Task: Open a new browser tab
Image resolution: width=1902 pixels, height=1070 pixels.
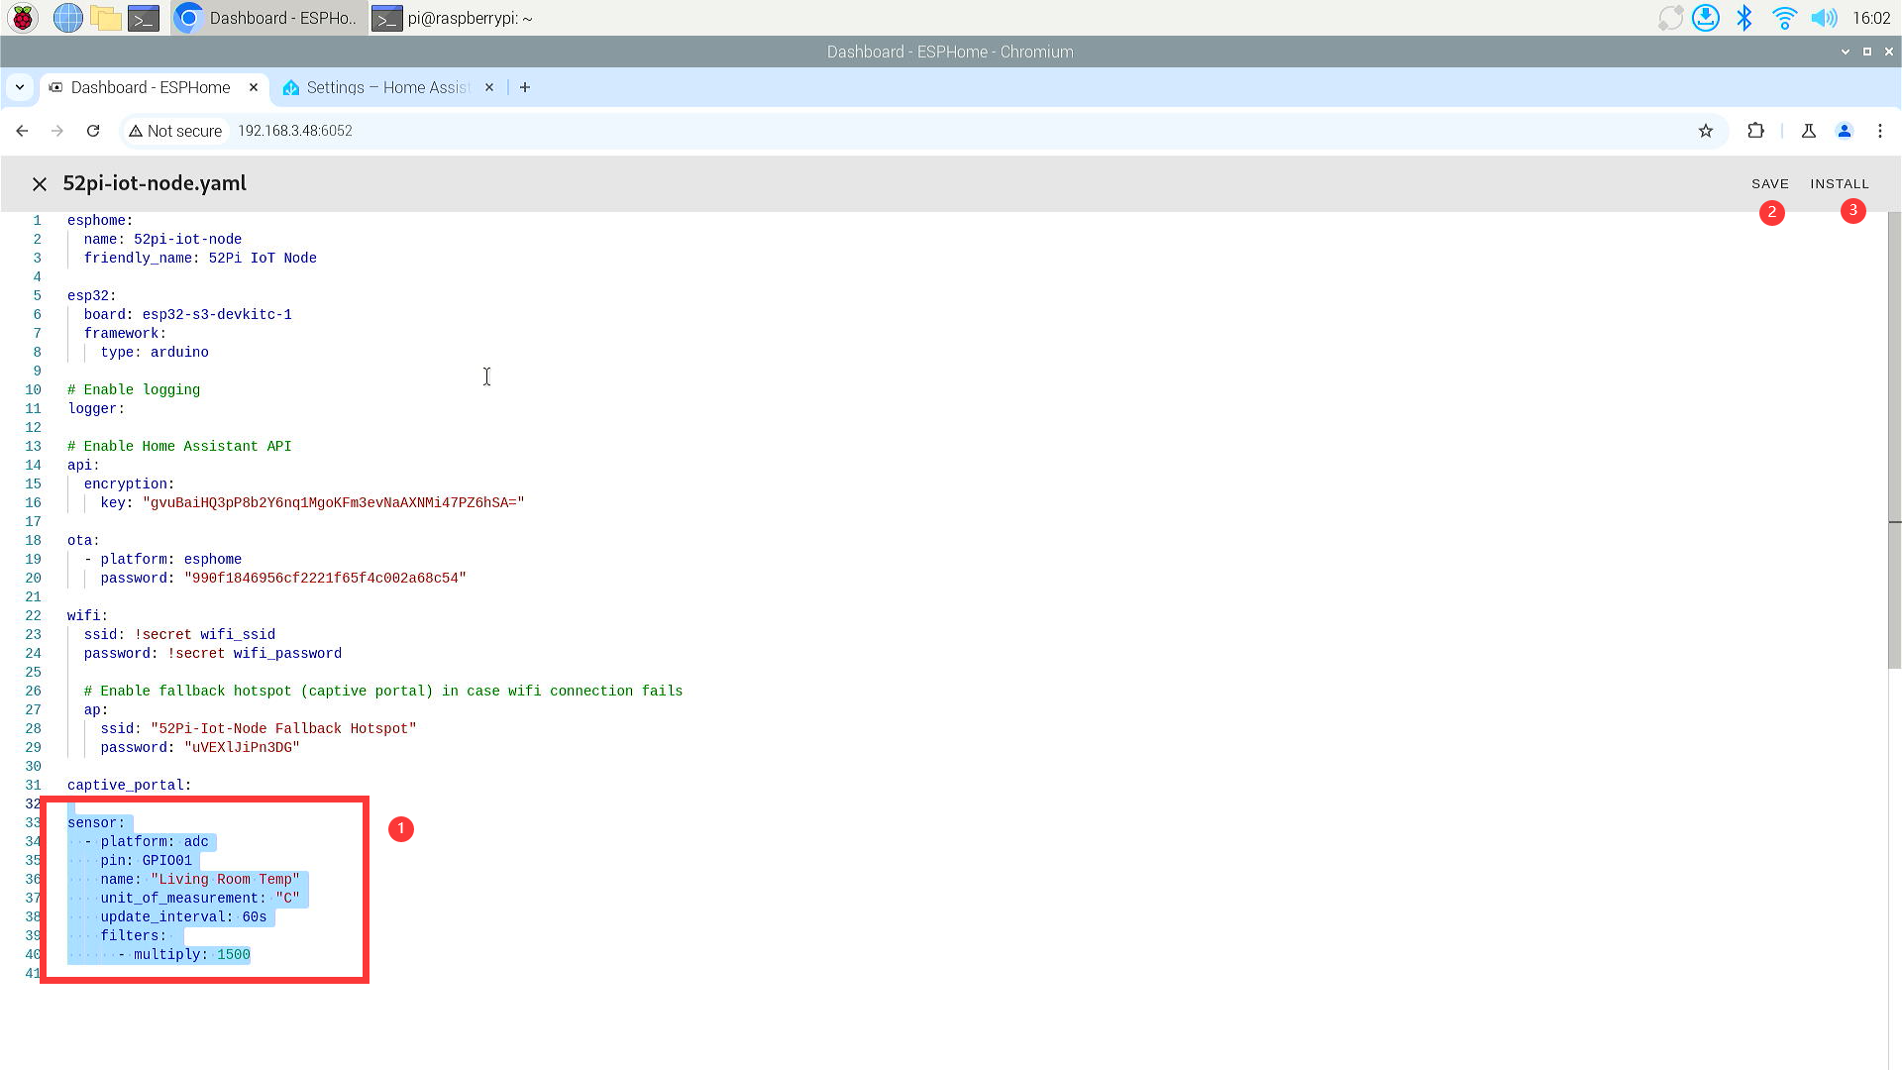Action: 525,87
